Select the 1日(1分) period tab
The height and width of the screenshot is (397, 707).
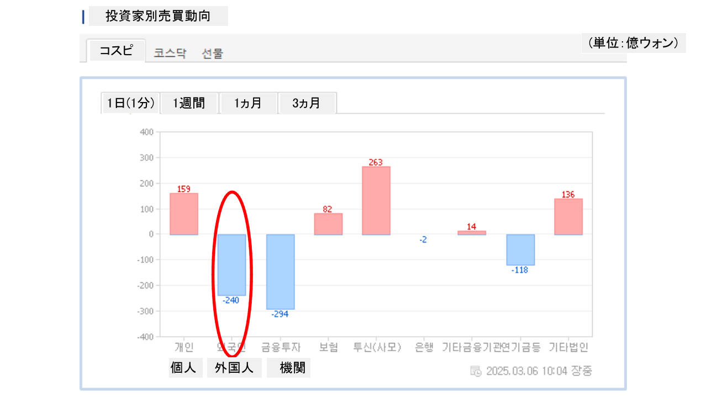(130, 103)
